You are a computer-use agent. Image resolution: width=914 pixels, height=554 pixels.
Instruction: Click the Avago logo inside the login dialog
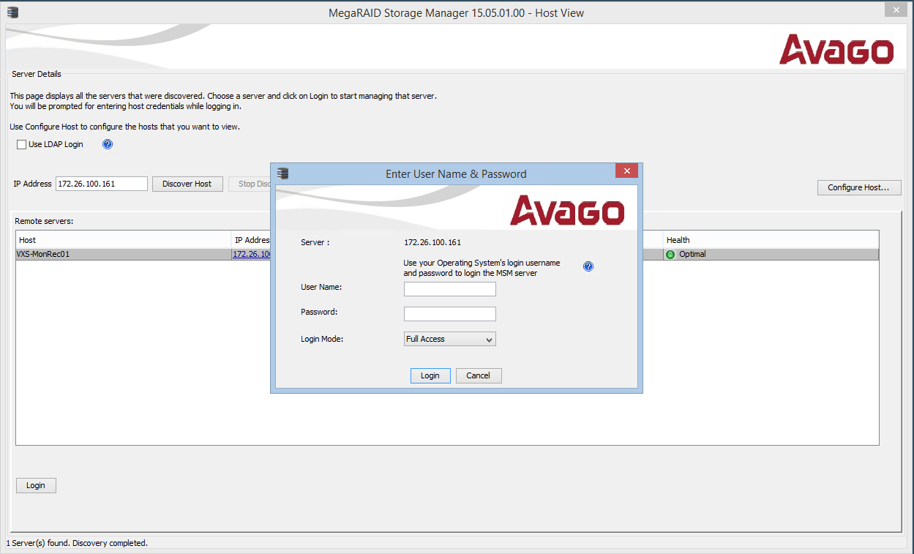(x=567, y=210)
